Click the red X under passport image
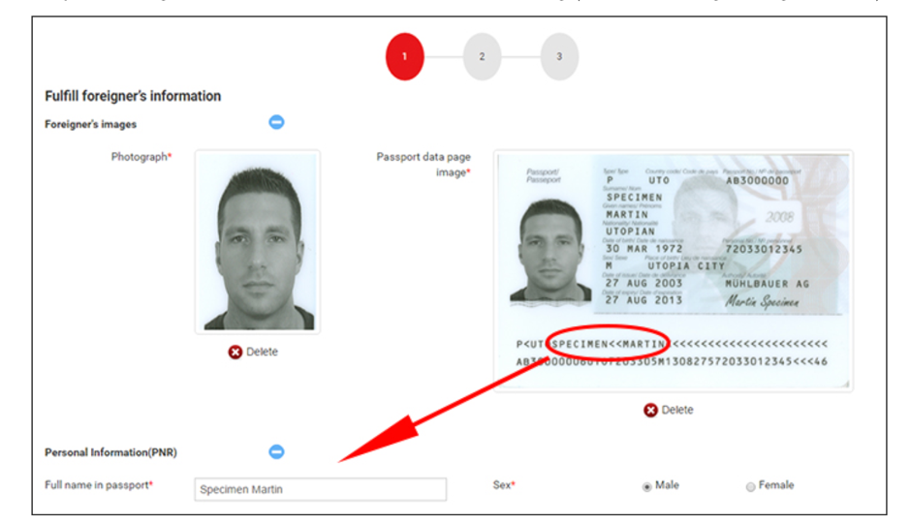Viewport: 910px width, 524px height. [650, 411]
